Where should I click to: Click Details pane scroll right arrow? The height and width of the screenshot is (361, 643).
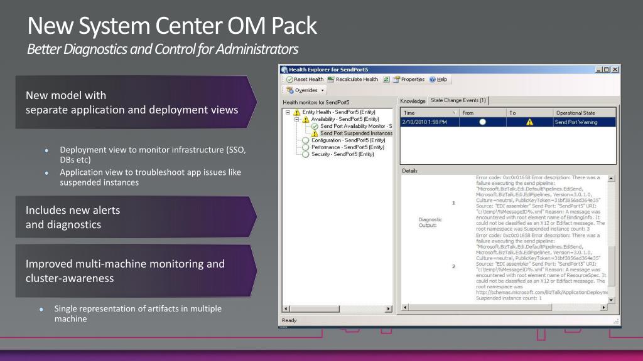tap(603, 307)
